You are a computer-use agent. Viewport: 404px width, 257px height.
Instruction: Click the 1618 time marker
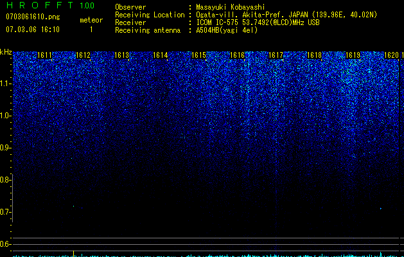click(314, 55)
